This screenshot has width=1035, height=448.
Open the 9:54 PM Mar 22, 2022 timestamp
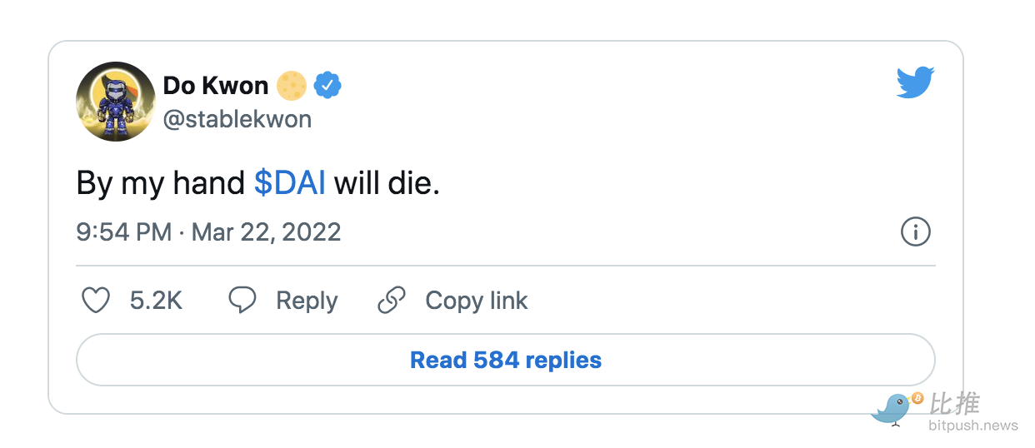click(x=209, y=231)
